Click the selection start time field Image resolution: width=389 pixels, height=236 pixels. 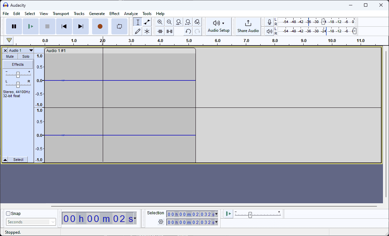tap(190, 214)
